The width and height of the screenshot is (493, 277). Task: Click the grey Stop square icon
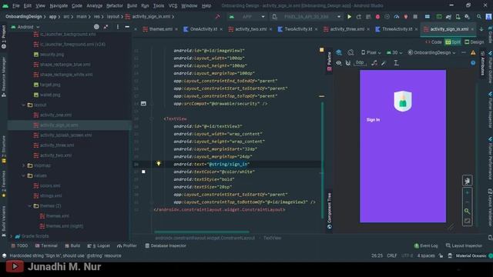coord(415,17)
